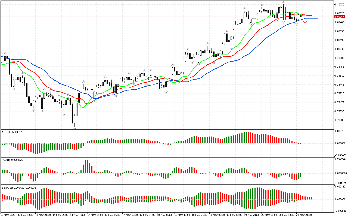Screen dimensions: 348x218
Task: Click the 13 Nov 2025 date label
Action: click(9, 215)
